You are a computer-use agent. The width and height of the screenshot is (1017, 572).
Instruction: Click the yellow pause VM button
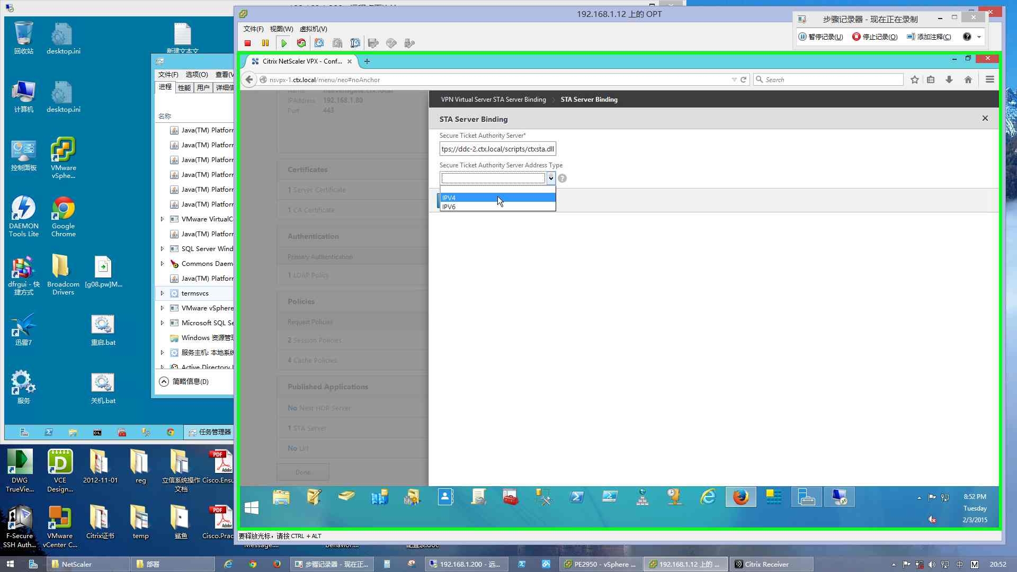point(265,43)
